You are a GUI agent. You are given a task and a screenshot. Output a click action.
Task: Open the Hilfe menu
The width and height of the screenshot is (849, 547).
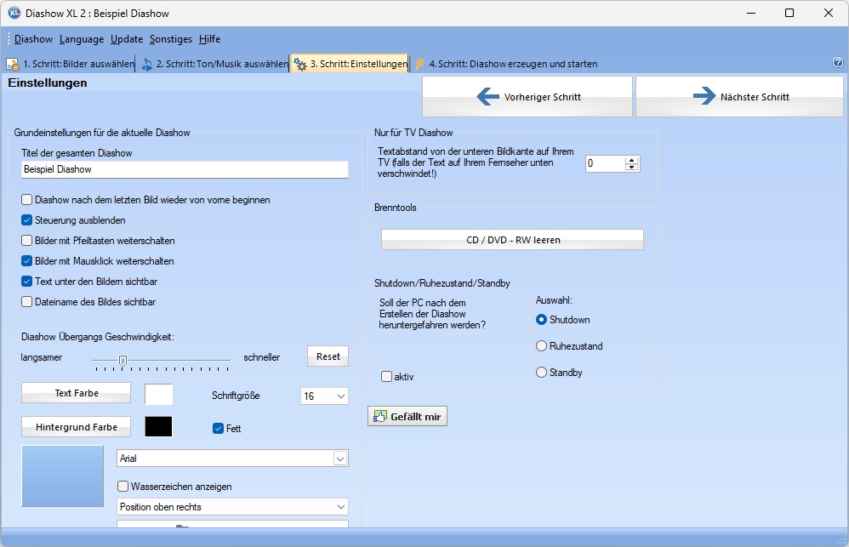point(209,39)
